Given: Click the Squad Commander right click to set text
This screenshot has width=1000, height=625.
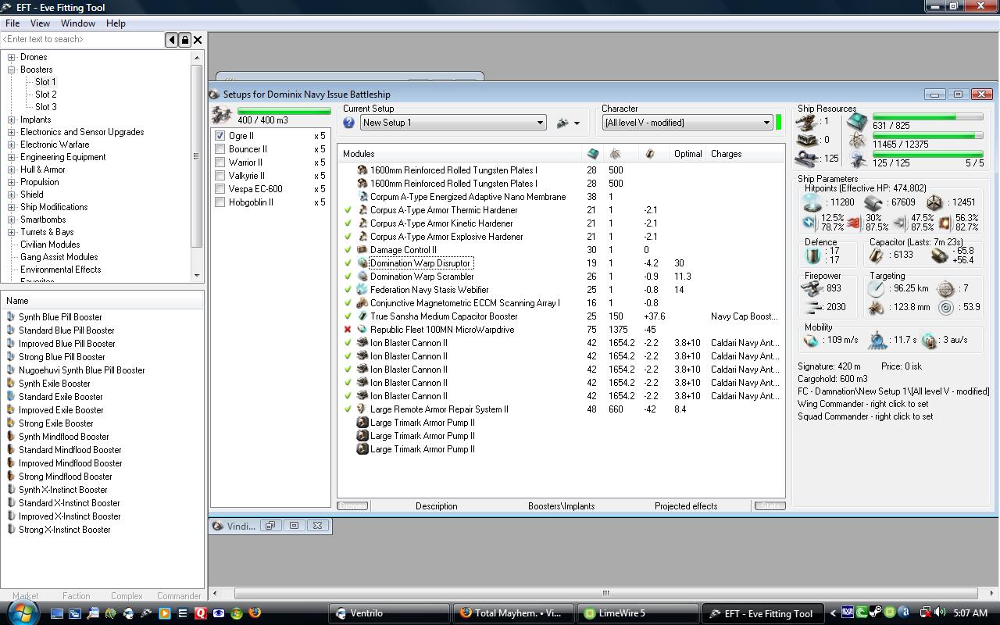Looking at the screenshot, I should coord(866,416).
